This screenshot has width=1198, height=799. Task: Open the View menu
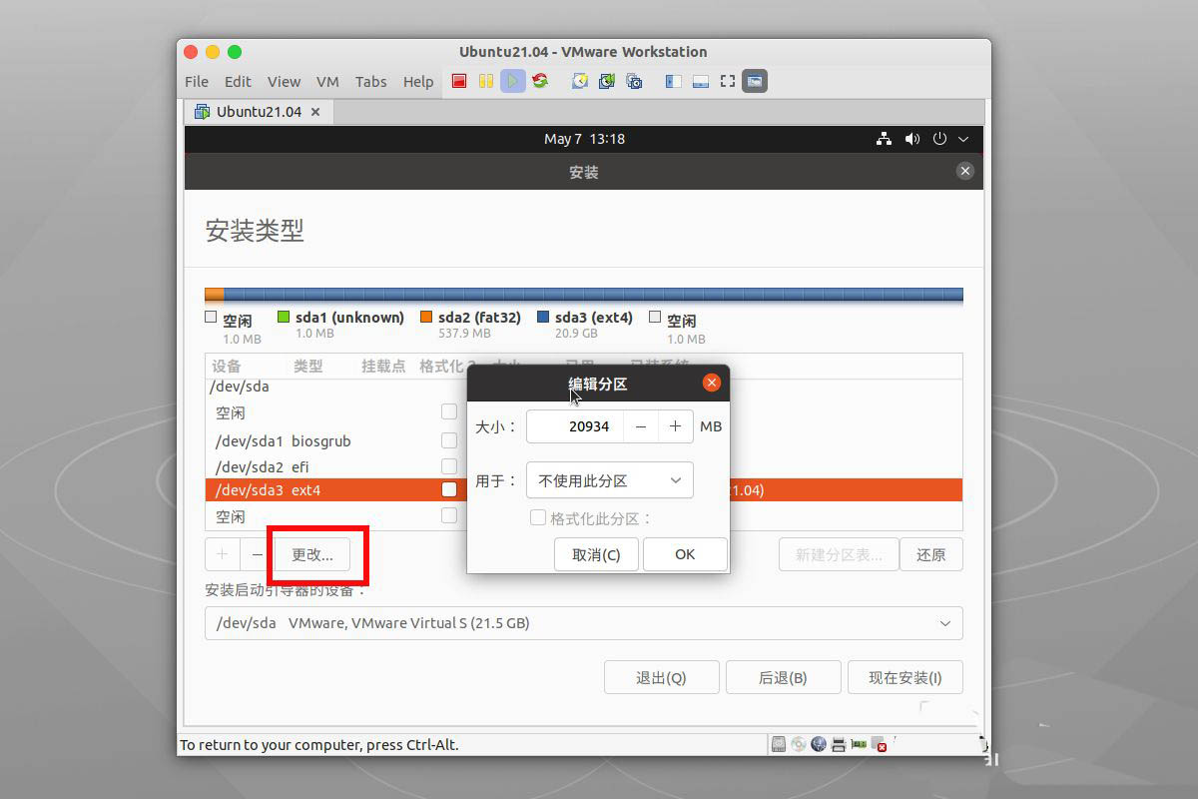284,82
